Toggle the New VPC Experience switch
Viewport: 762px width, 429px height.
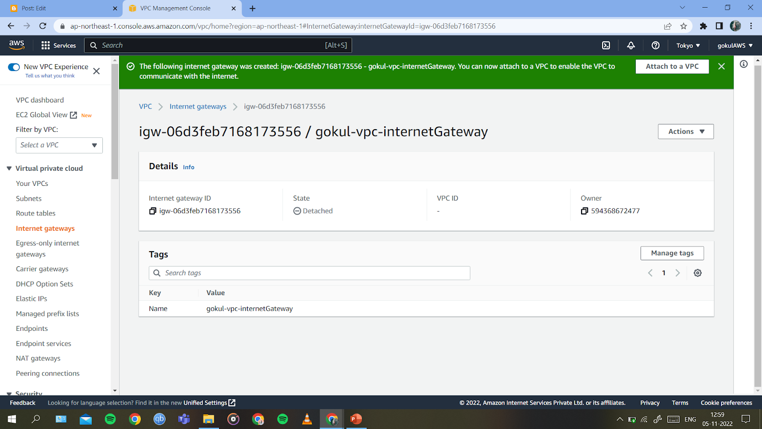tap(14, 67)
